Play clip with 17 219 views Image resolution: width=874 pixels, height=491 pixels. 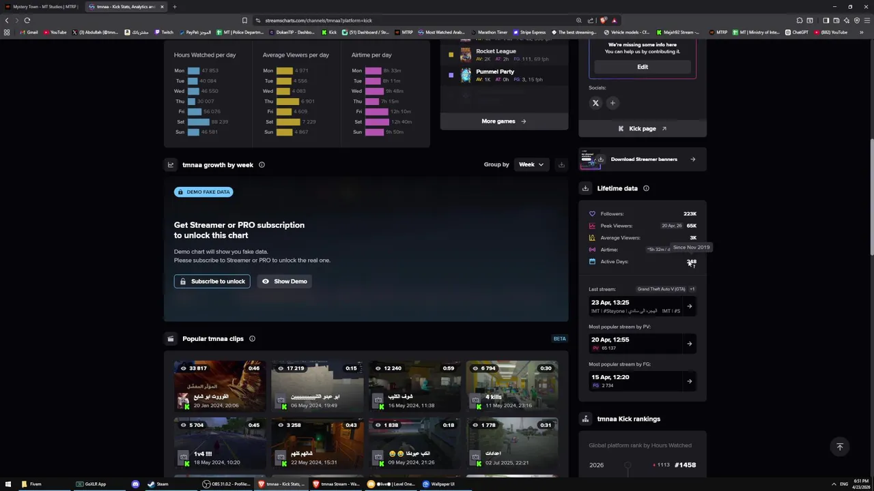(317, 387)
